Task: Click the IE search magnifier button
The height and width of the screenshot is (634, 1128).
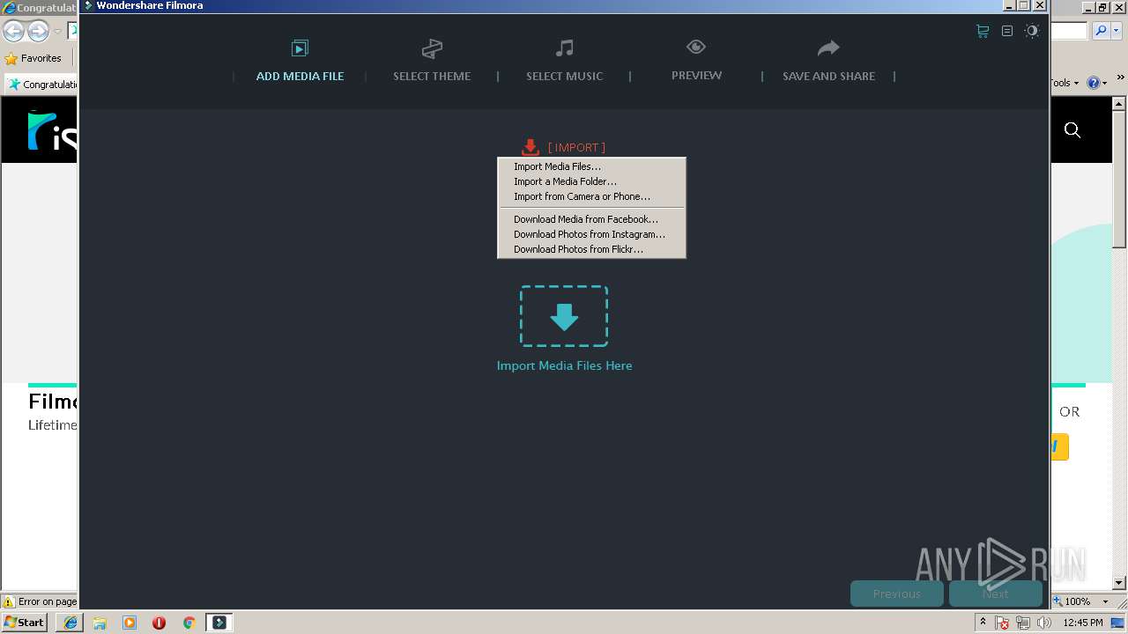Action: pyautogui.click(x=1100, y=31)
